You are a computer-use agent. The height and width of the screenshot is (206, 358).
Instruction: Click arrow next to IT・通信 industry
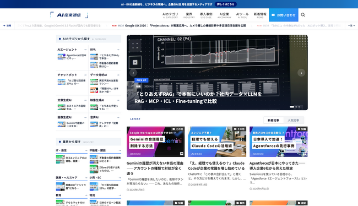(x=86, y=150)
